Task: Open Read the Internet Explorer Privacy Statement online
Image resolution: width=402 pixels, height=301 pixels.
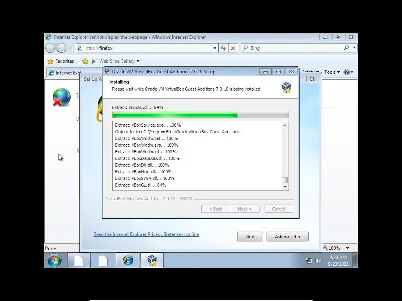Action: click(146, 234)
